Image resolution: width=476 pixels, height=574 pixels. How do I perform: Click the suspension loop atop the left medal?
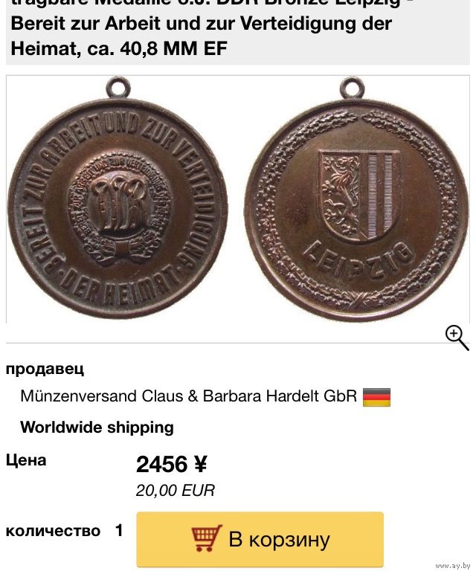(118, 88)
